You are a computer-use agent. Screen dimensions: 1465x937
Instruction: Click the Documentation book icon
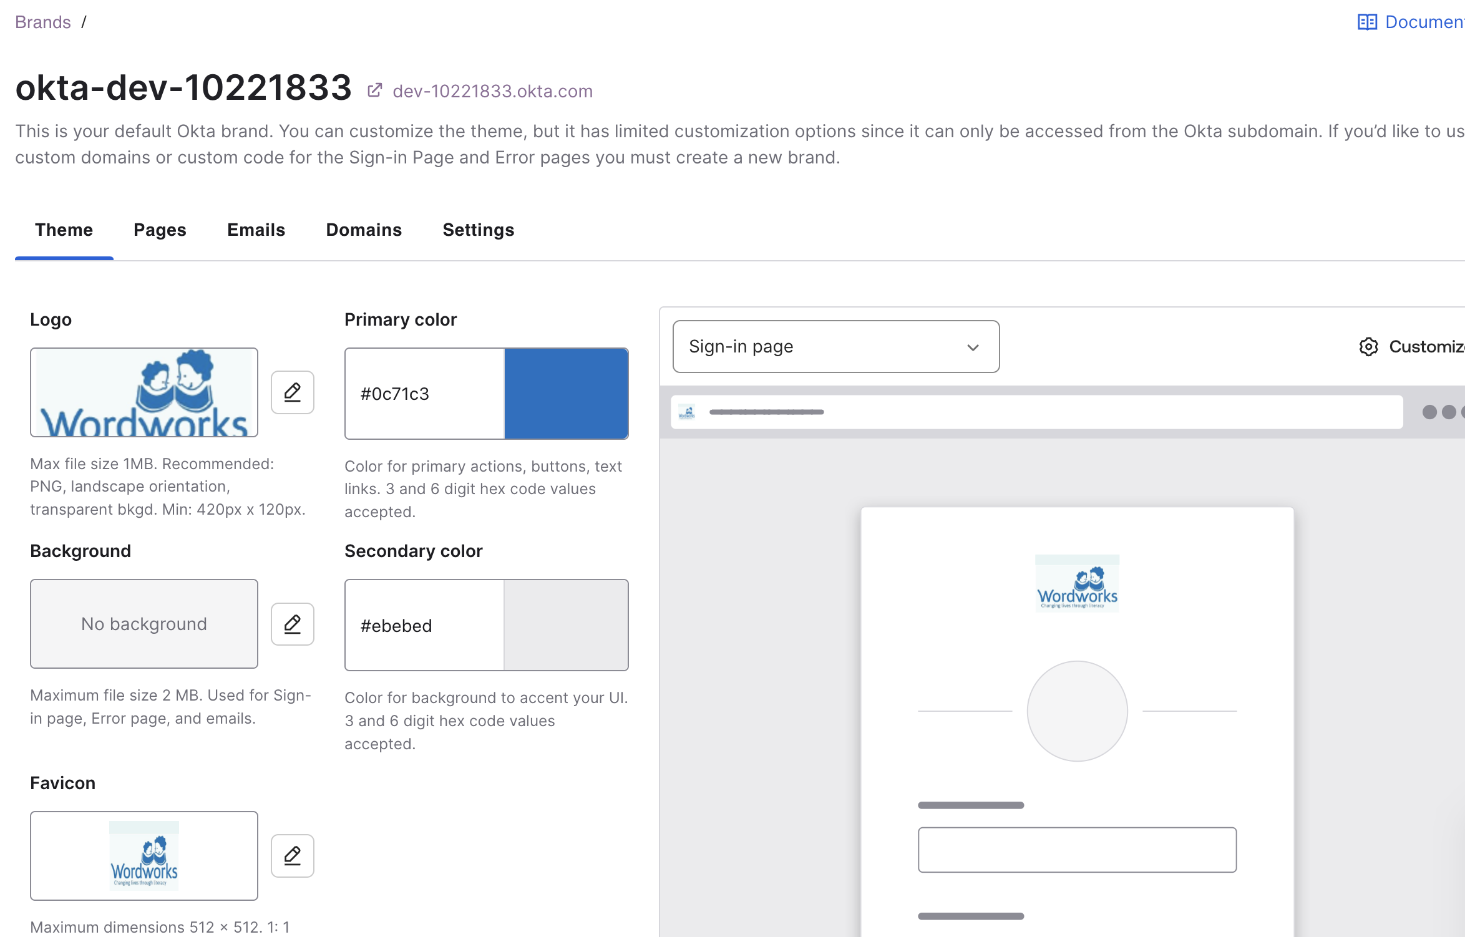pos(1367,22)
